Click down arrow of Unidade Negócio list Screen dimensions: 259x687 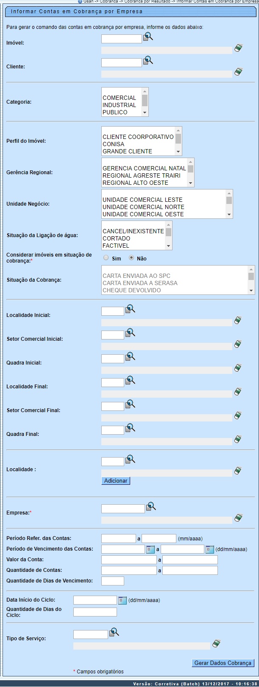pyautogui.click(x=229, y=215)
